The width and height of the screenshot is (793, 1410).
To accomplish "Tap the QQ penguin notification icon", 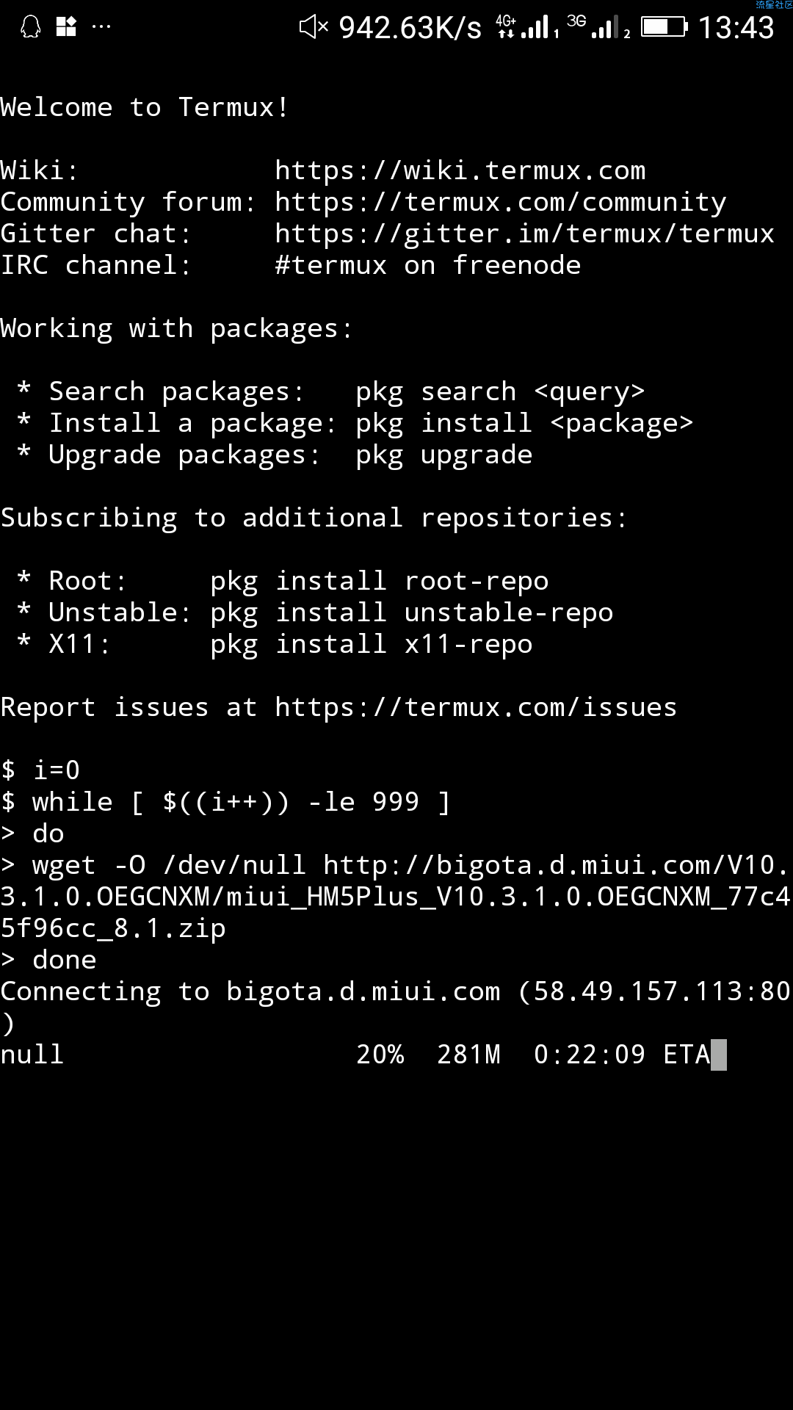I will (30, 27).
